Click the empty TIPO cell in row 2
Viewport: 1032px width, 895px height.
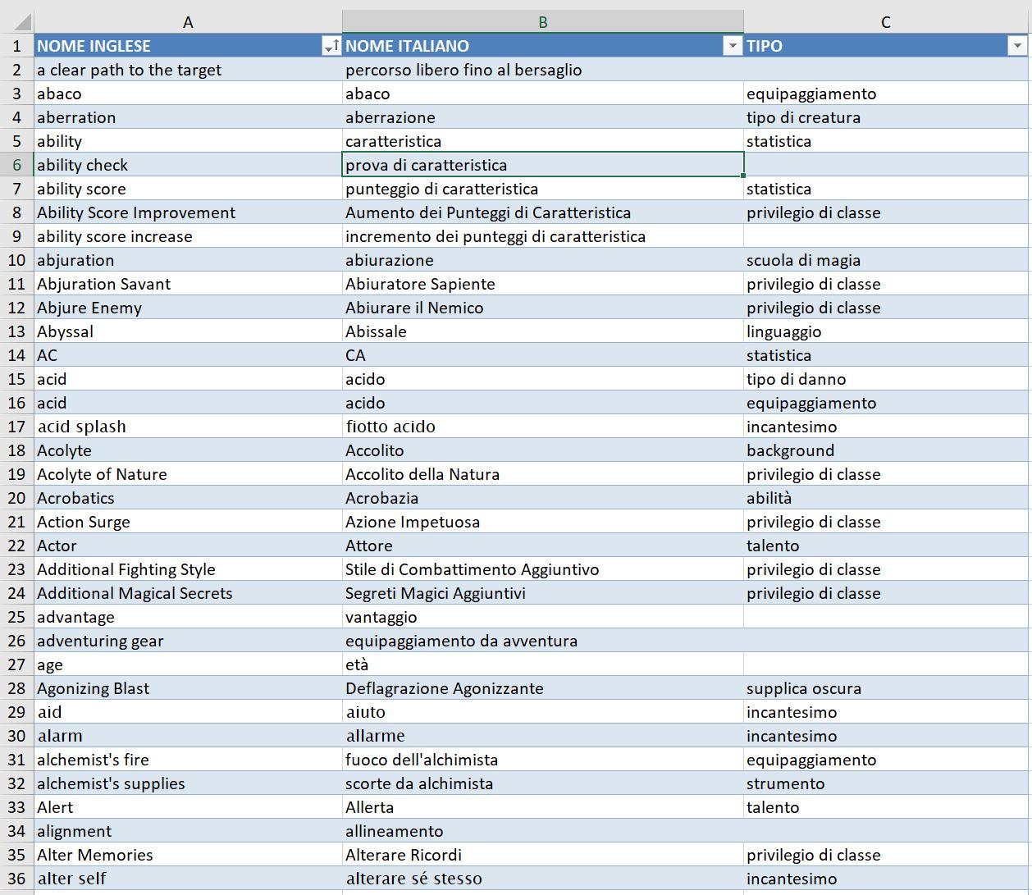click(885, 70)
